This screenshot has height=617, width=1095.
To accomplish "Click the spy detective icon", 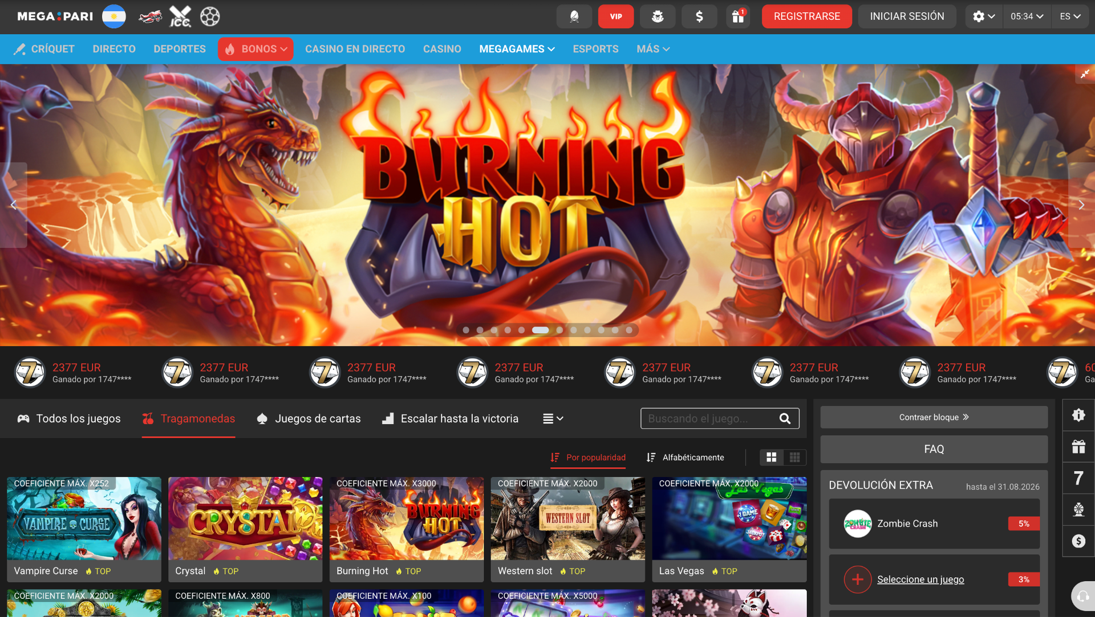I will tap(658, 17).
